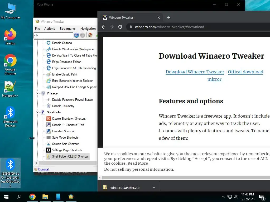
Task: Open the winaerotweaker.zip download options chevron
Action: tap(154, 188)
